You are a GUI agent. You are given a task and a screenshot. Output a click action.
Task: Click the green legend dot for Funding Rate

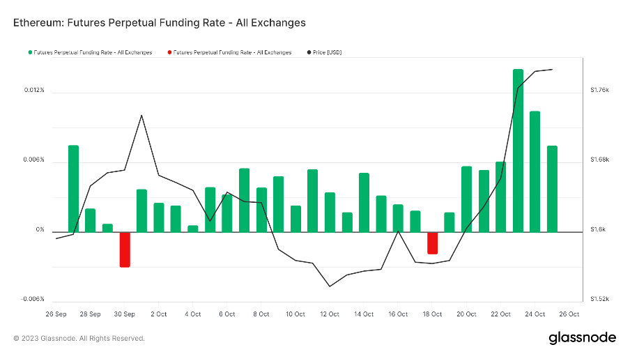pos(30,52)
